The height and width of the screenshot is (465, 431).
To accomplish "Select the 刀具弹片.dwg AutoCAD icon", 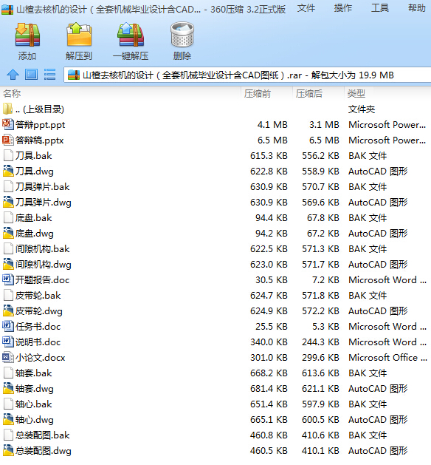I will [8, 203].
